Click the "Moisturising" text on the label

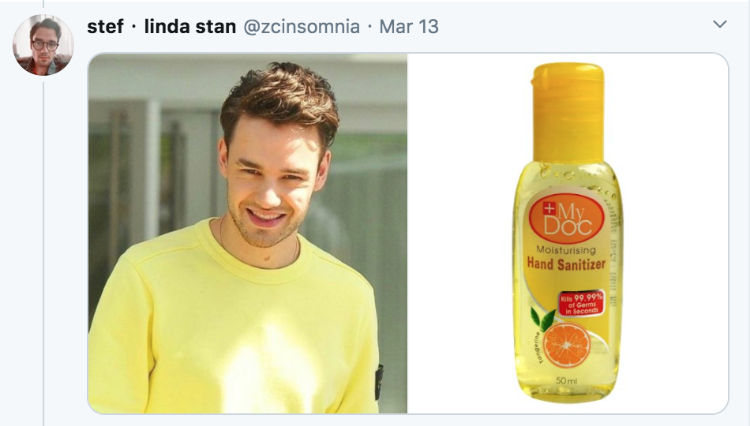[x=566, y=250]
